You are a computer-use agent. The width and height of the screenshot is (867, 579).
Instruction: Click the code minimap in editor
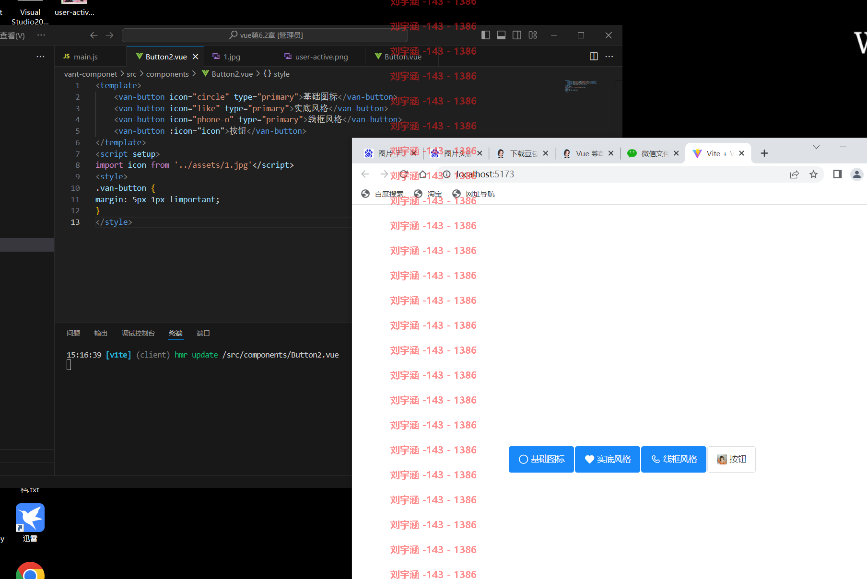581,86
